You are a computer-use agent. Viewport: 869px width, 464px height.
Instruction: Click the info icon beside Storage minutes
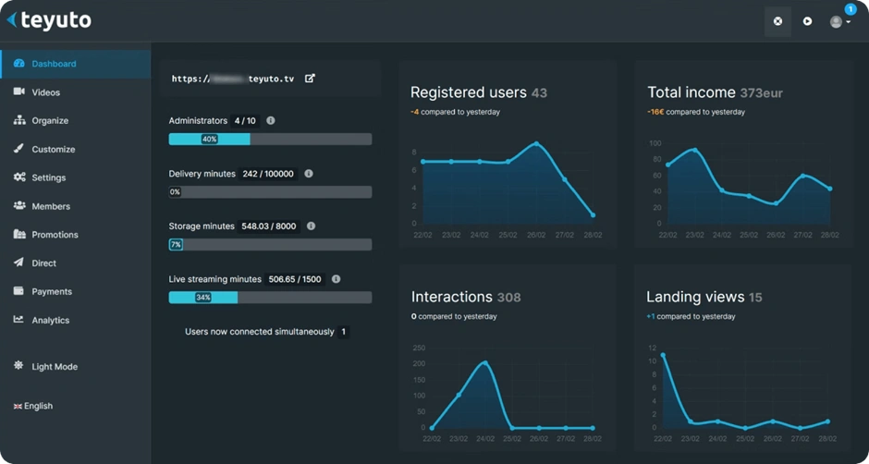coord(311,226)
